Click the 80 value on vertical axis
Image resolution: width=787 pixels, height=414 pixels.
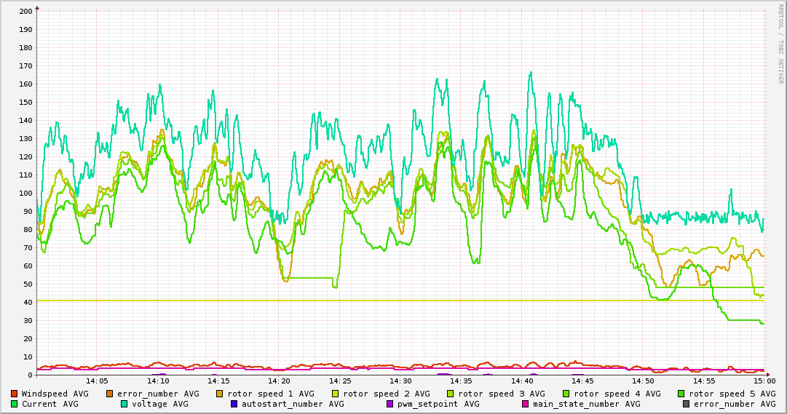[x=28, y=229]
